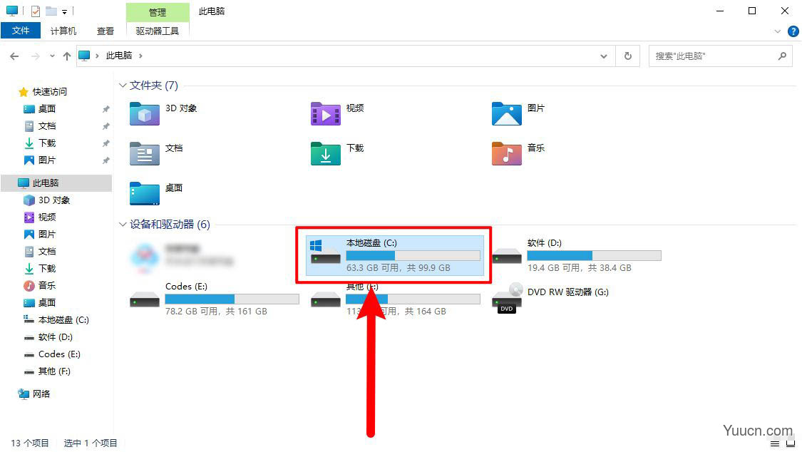802x452 pixels.
Task: Select 其他 (F:) in navigation pane
Action: [x=54, y=371]
